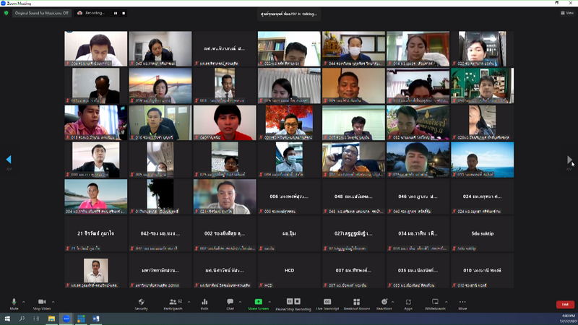Select the Golden Gate bridge background participant
Screen dimensions: 578x325
click(160, 85)
